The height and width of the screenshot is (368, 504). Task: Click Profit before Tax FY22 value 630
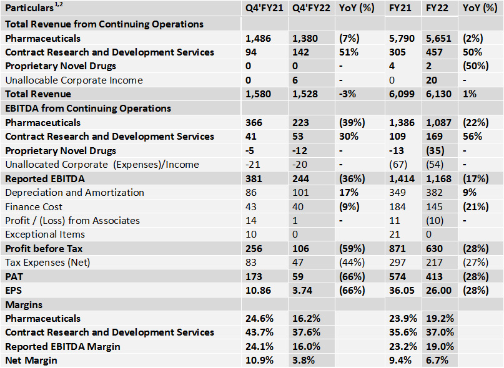point(434,248)
